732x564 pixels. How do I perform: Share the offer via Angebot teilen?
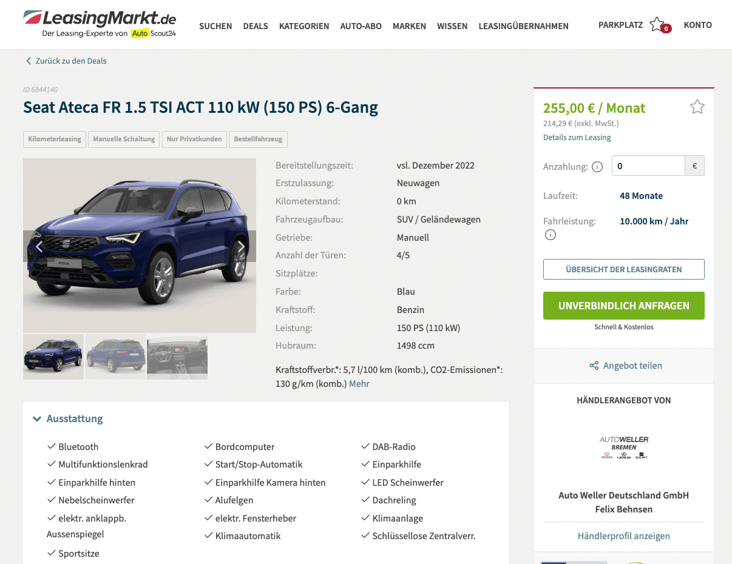click(626, 366)
